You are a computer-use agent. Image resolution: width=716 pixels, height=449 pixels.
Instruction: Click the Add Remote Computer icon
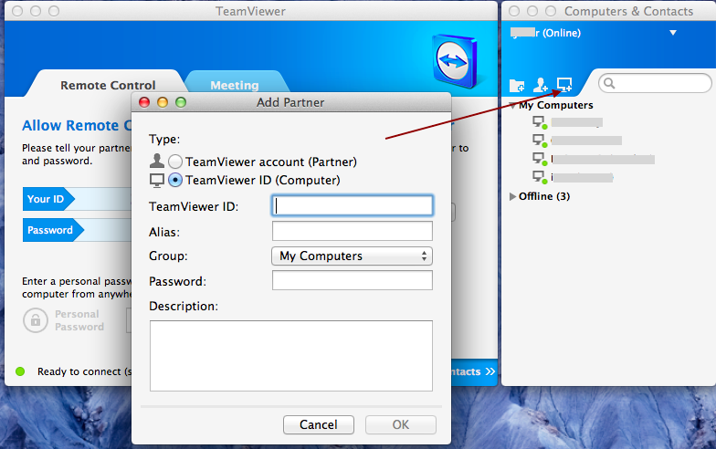564,84
